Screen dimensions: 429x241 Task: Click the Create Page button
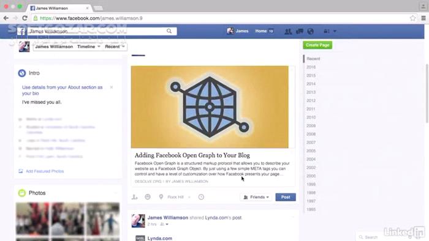317,45
